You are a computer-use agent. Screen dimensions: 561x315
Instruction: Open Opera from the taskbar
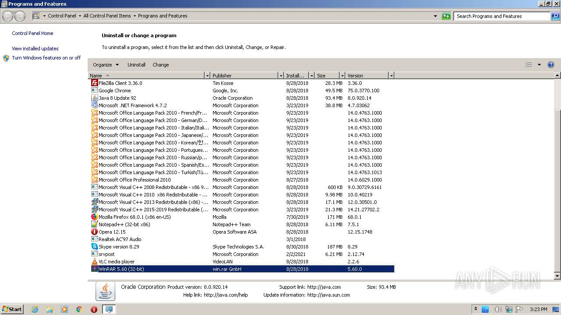(94, 309)
